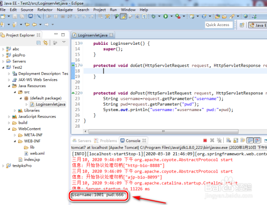Click the Last Edit Location icon
267x205 pixels.
click(27, 25)
